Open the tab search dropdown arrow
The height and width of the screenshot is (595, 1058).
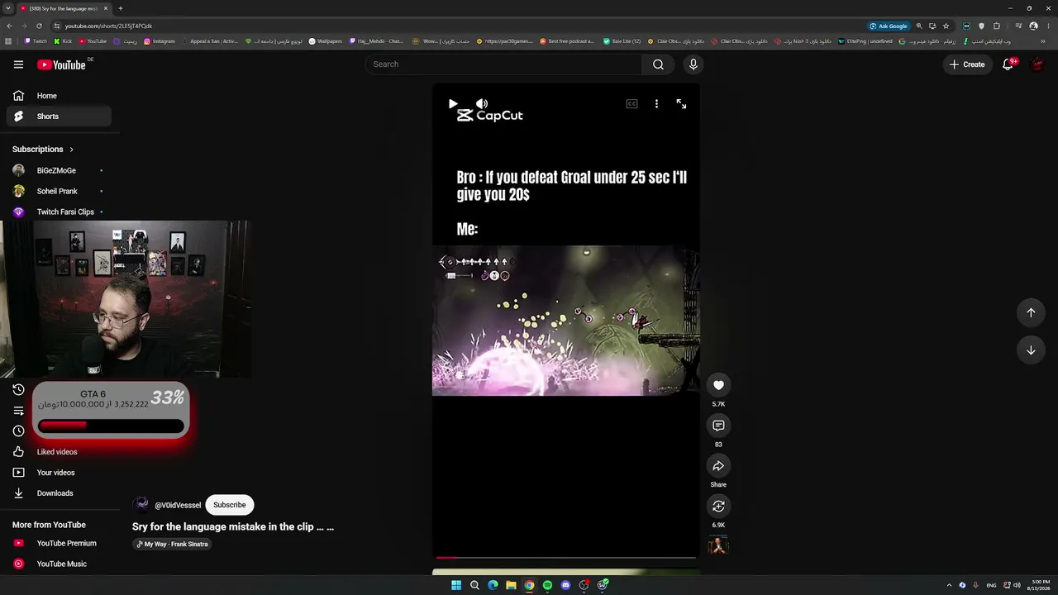[x=7, y=8]
